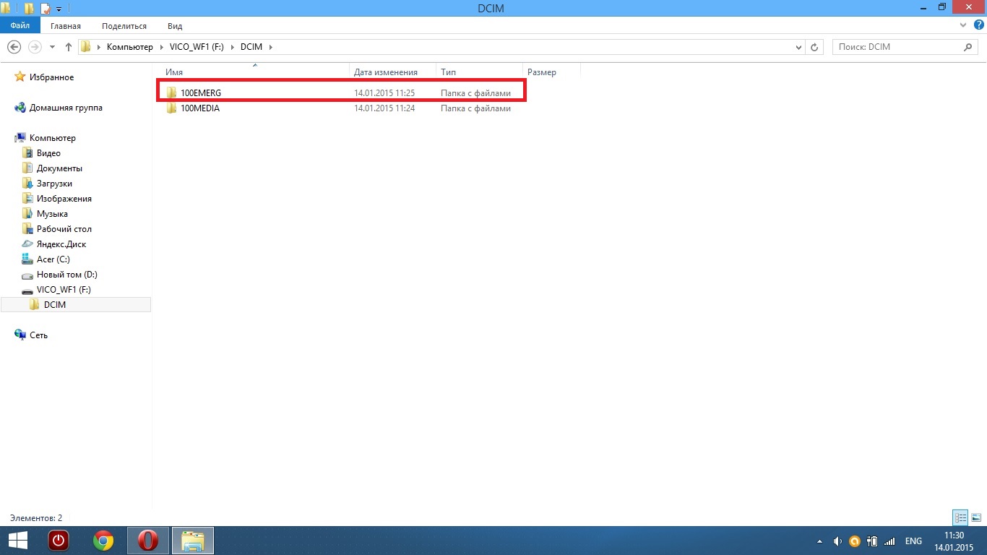
Task: Click the Поиск: DCIM search field
Action: tap(896, 47)
